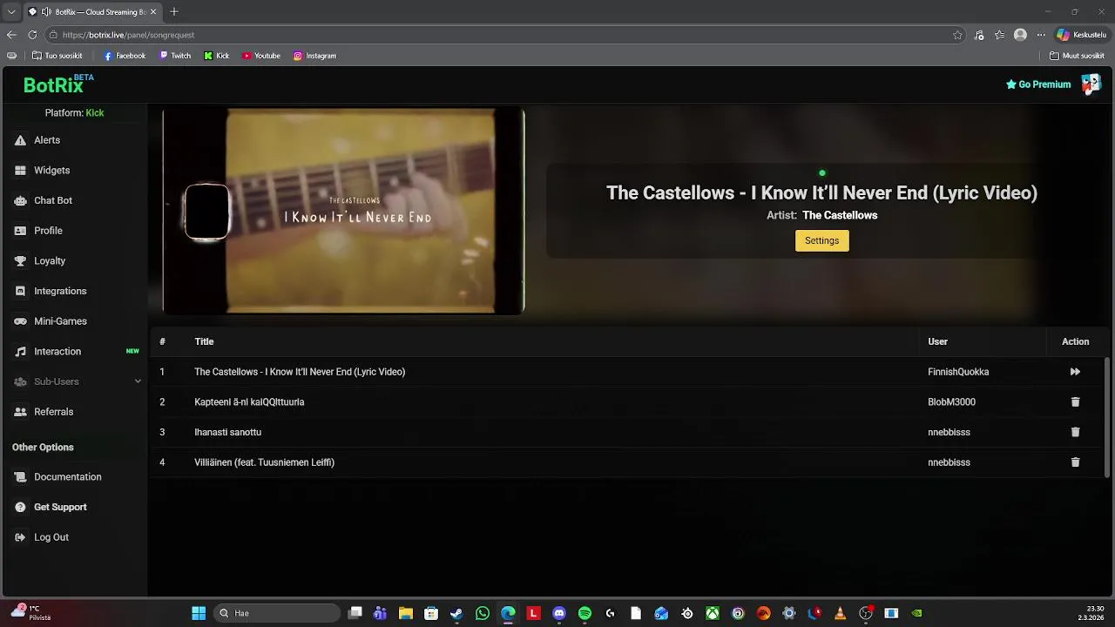Close the BotRix tab
Viewport: 1115px width, 627px height.
[x=153, y=12]
